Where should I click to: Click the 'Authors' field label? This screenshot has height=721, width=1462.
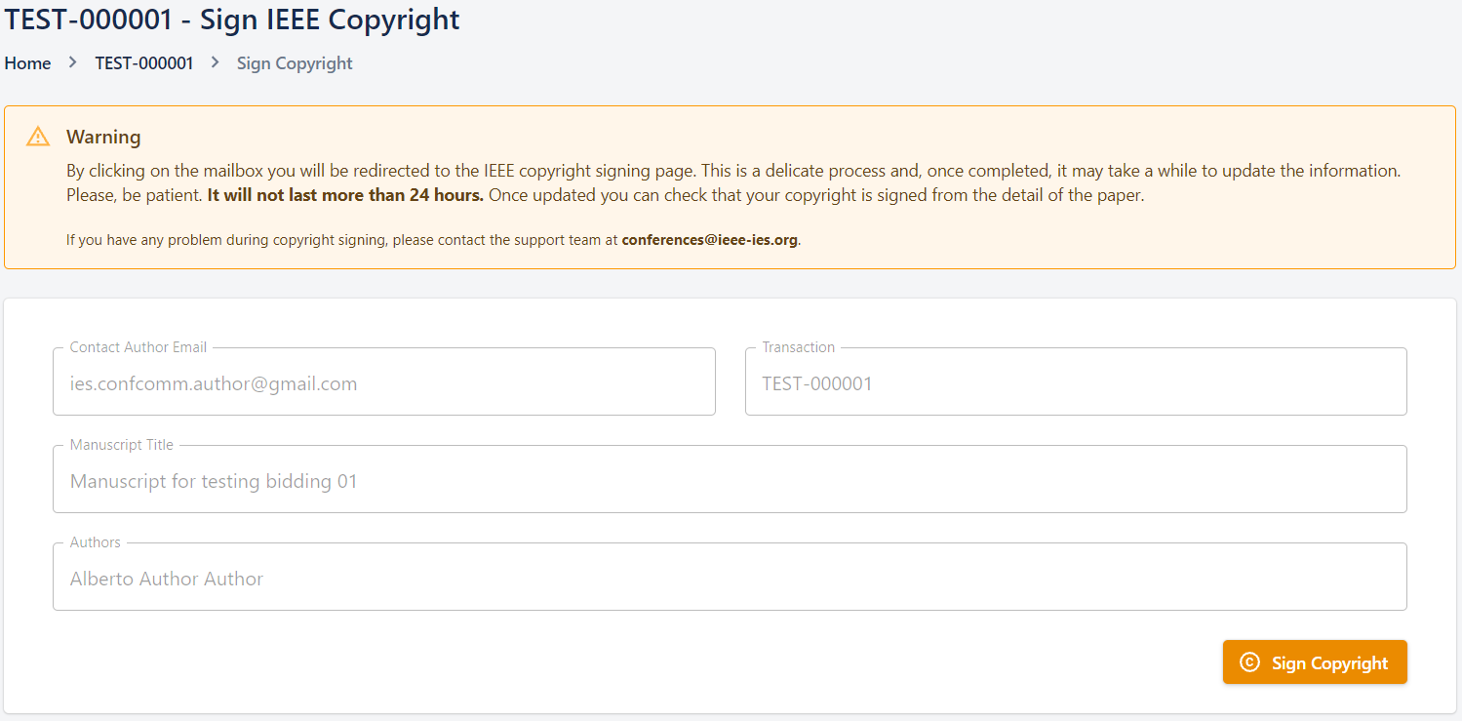[x=96, y=542]
